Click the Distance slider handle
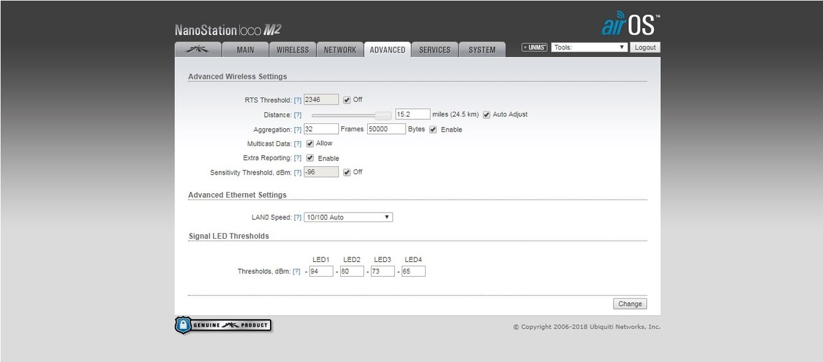823x362 pixels. point(383,116)
